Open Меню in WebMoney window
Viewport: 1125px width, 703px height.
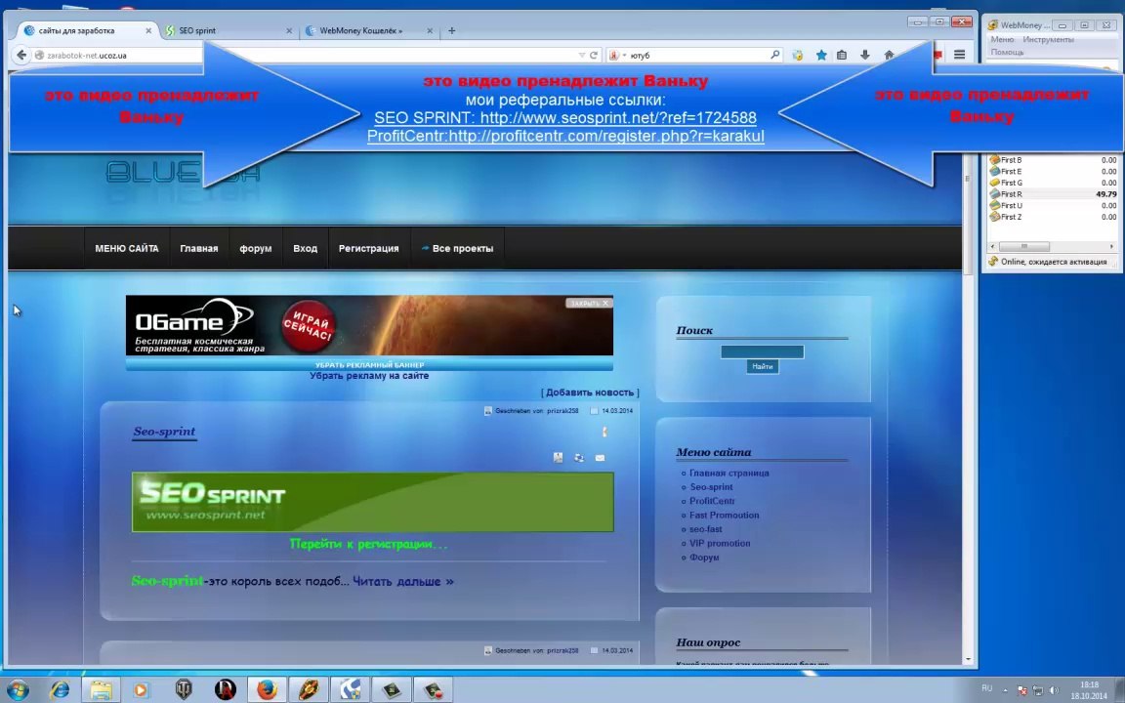coord(1002,39)
